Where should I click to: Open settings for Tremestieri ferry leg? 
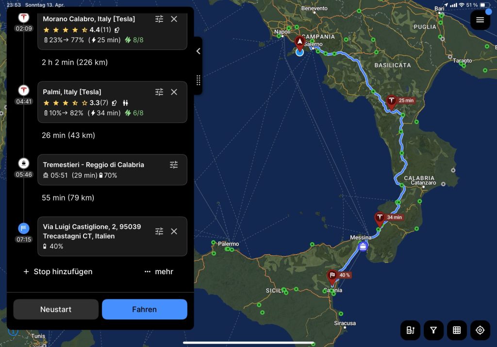pyautogui.click(x=174, y=165)
